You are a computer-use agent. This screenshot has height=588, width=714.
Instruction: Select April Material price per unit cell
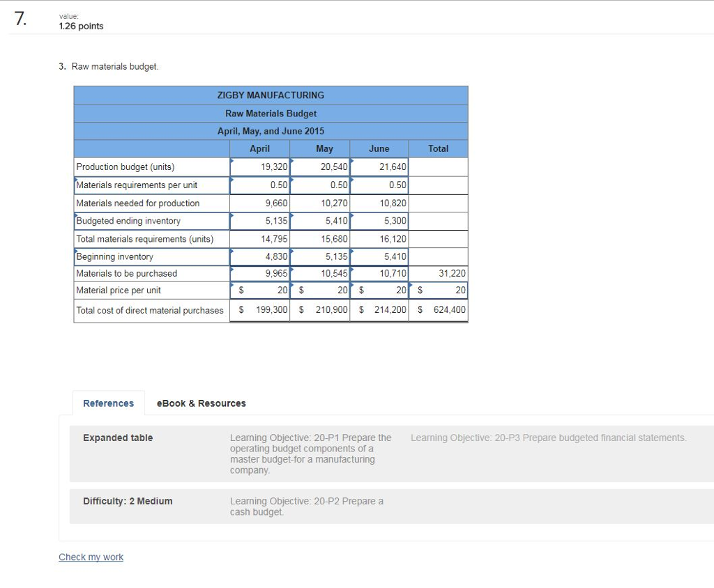pos(259,291)
